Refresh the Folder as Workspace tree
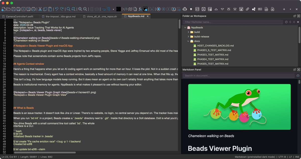 286,22
